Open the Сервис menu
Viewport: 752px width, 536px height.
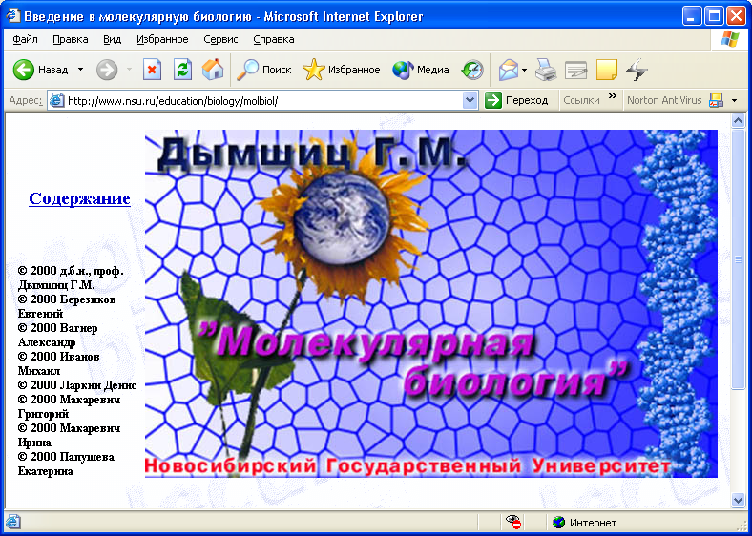(x=220, y=39)
